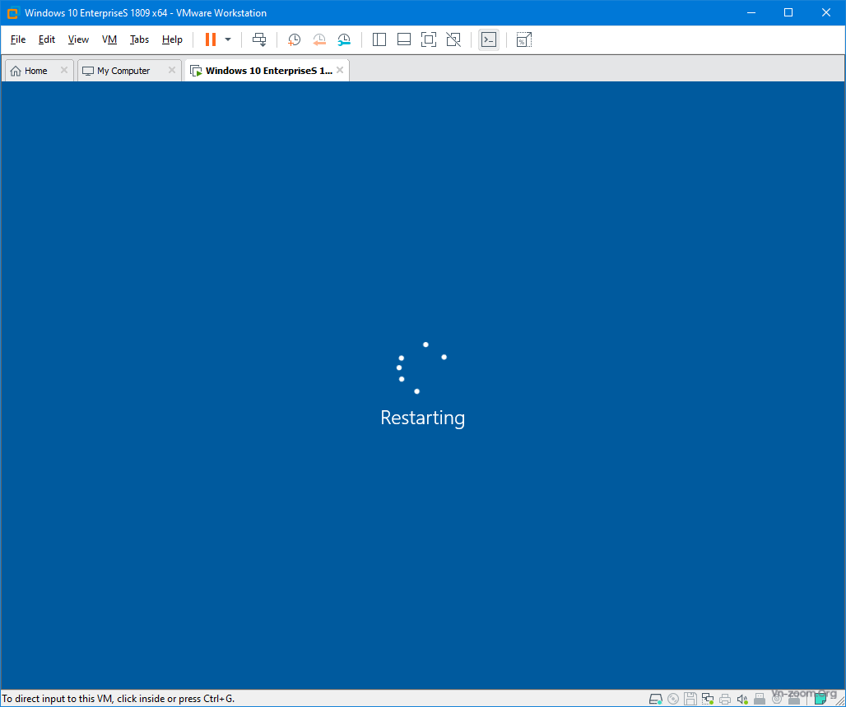Open the Help menu
846x707 pixels.
pos(172,39)
